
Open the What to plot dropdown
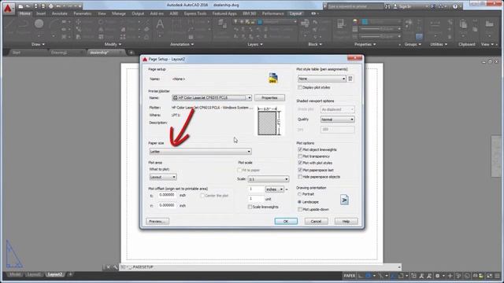pos(163,177)
